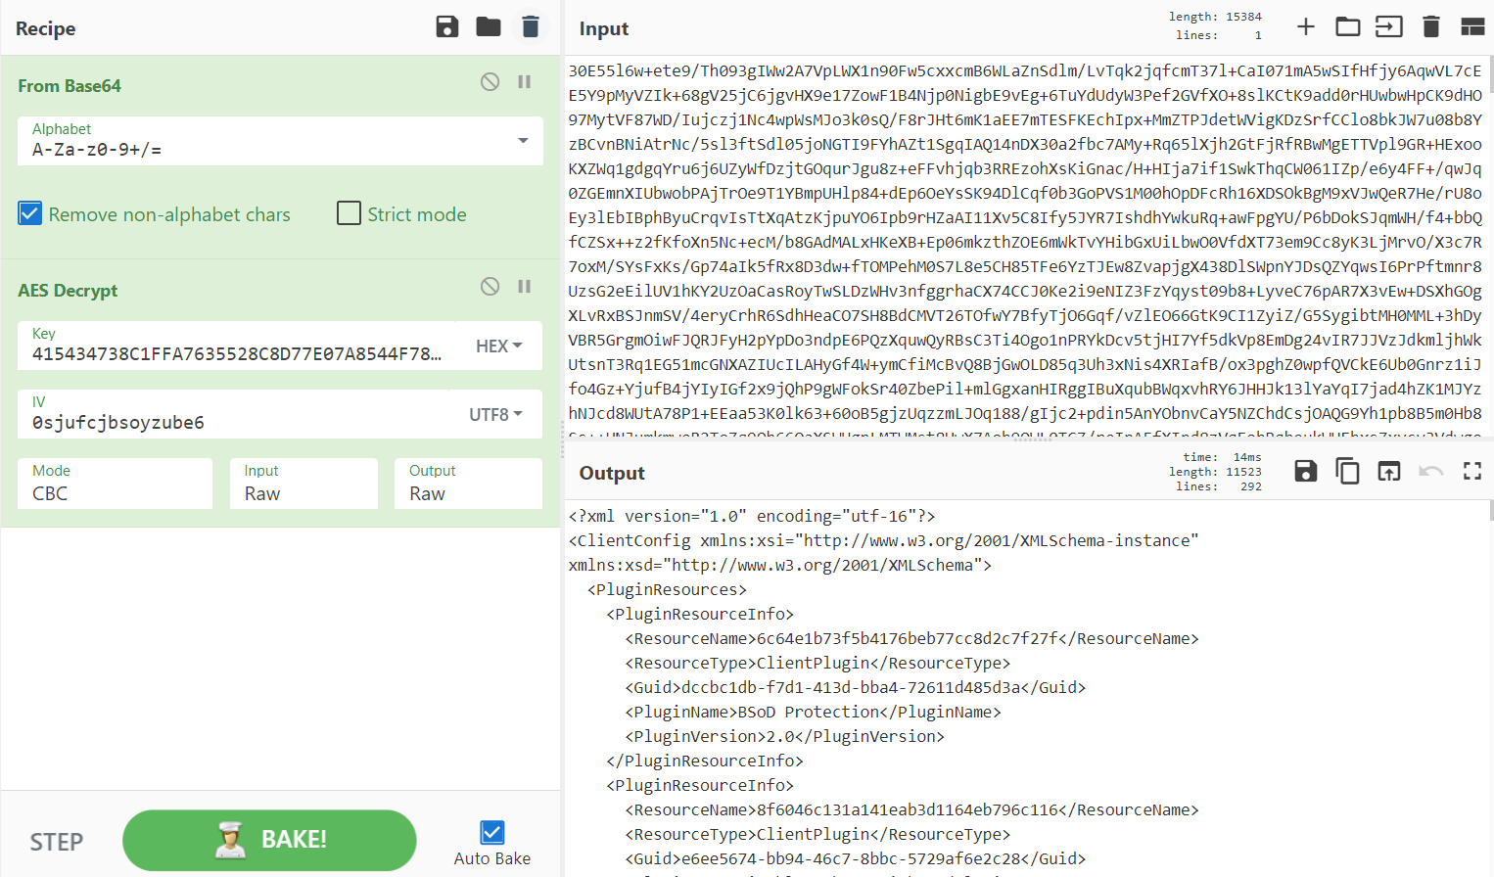This screenshot has width=1494, height=877.
Task: Clear recipe with trash icon
Action: [531, 27]
